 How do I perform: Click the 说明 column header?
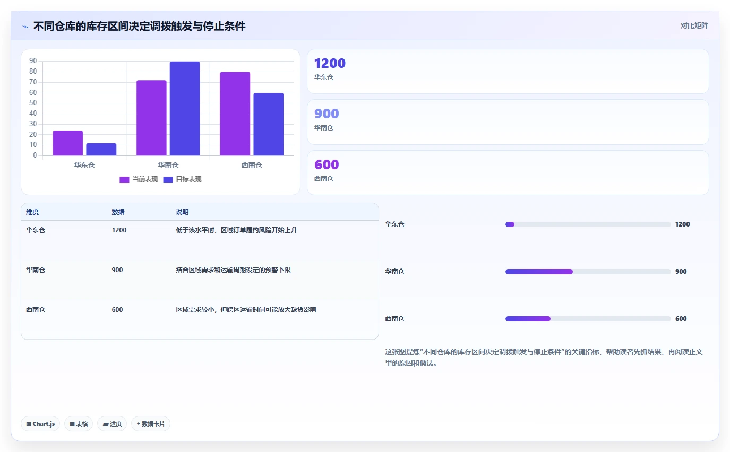coord(183,212)
